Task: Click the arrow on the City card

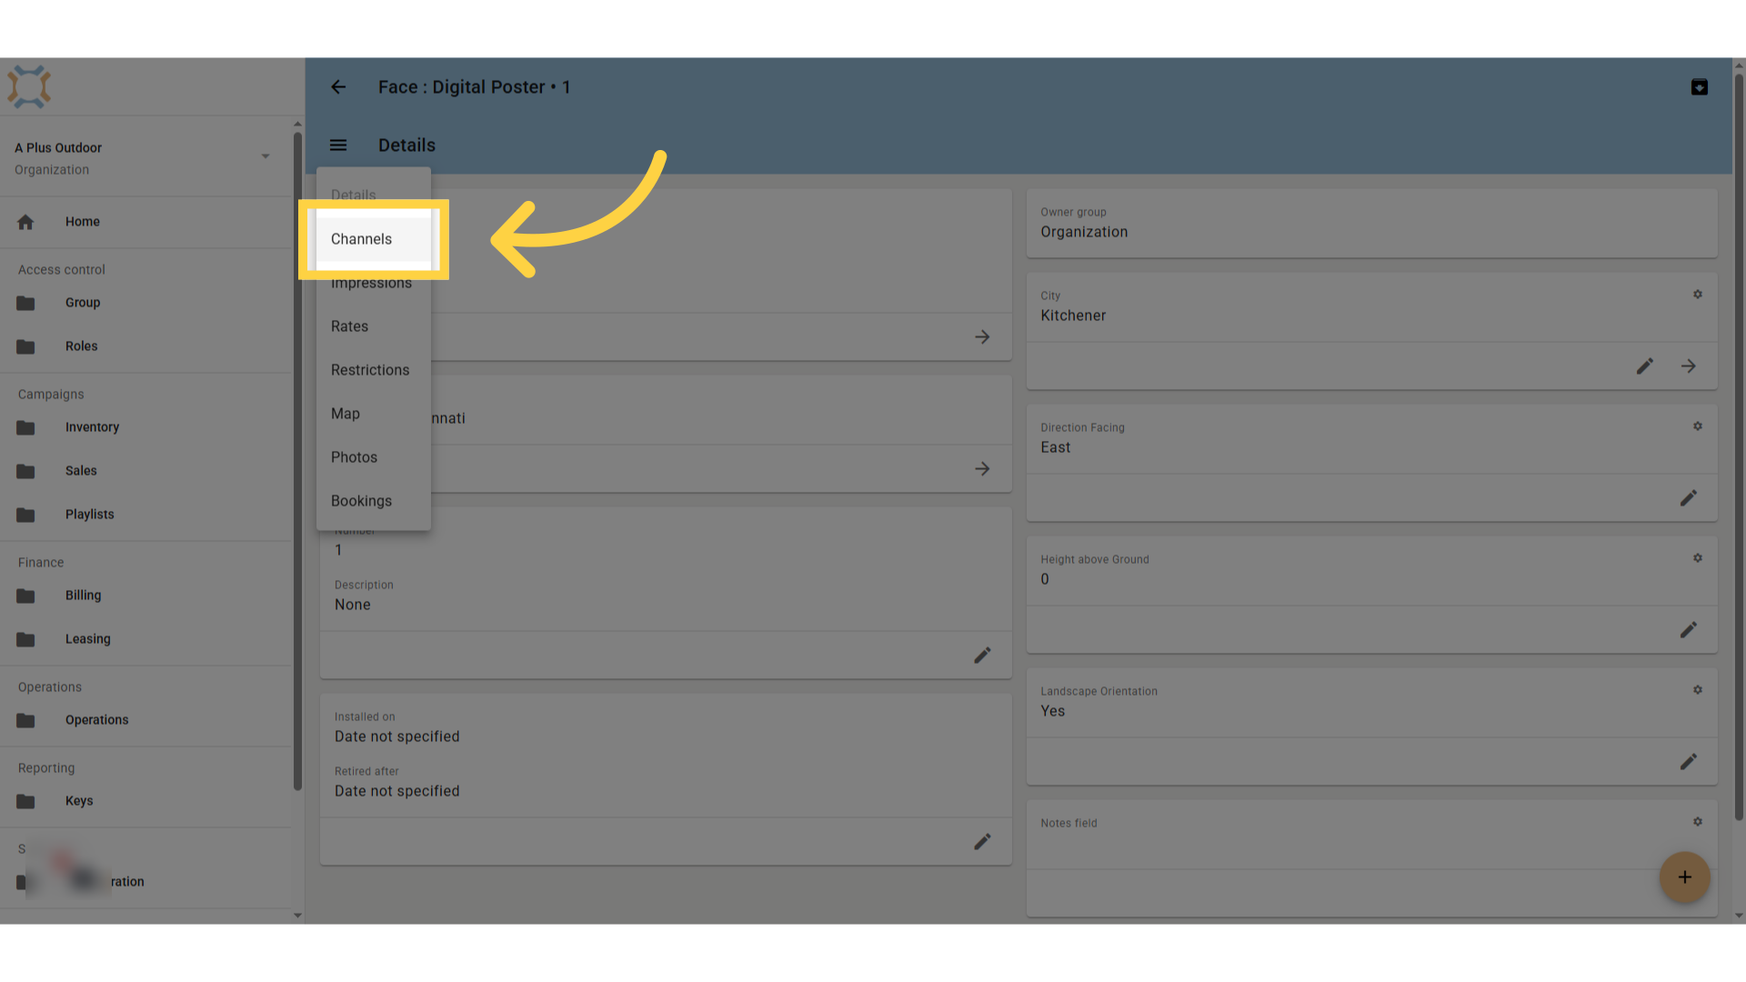Action: 1688,366
